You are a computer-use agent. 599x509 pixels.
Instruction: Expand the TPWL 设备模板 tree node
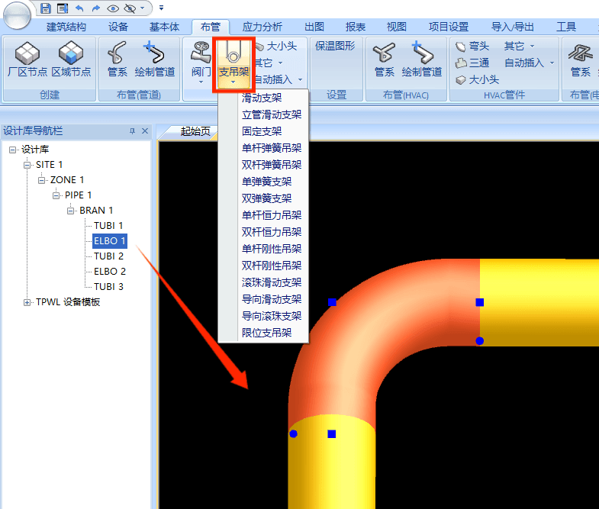coord(27,302)
